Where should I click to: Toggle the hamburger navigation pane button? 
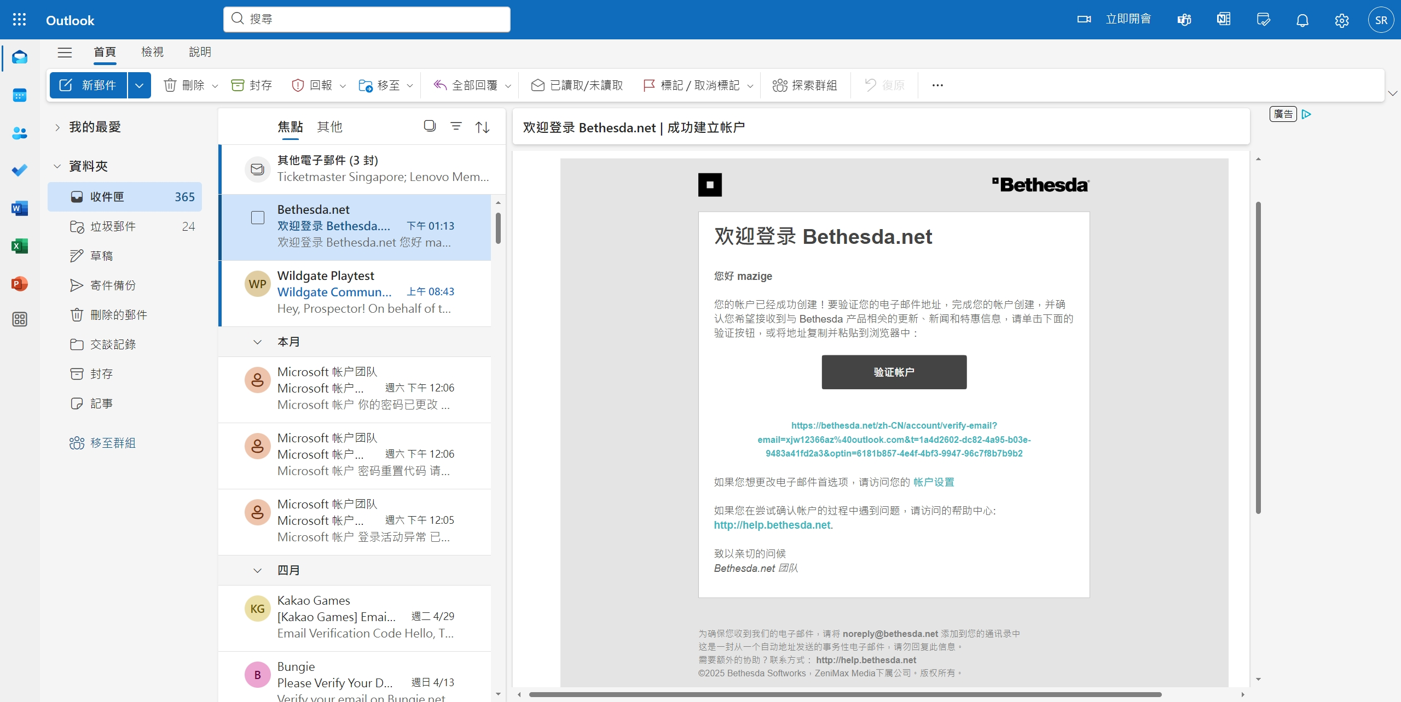pos(65,52)
